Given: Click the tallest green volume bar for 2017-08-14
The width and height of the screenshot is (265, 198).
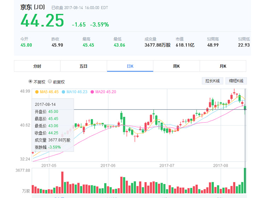Looking at the screenshot, I should tap(245, 181).
